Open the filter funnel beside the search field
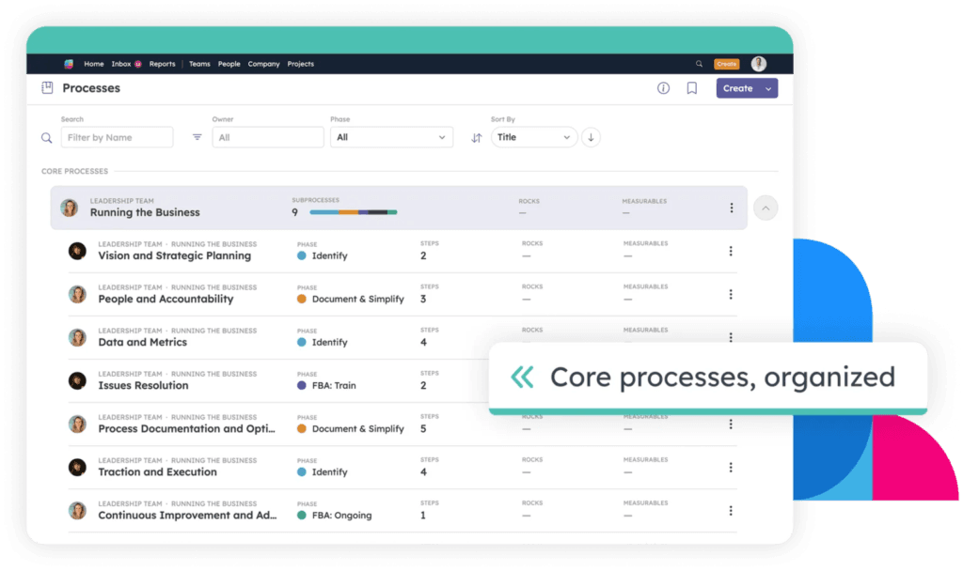 (196, 137)
